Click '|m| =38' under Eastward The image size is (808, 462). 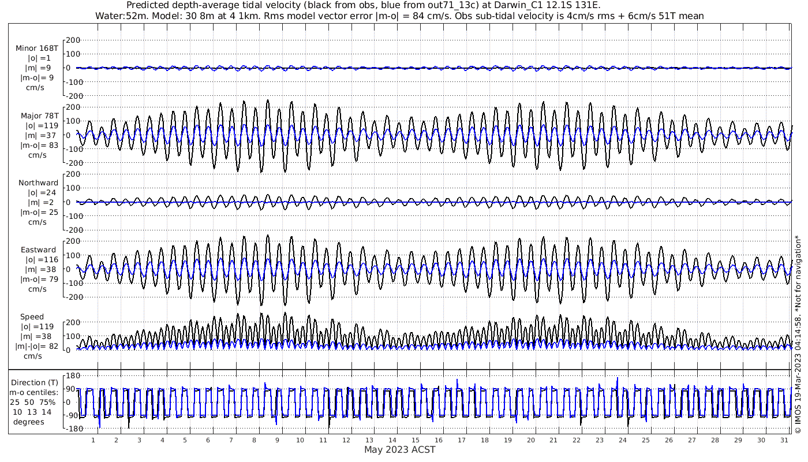[x=42, y=269]
